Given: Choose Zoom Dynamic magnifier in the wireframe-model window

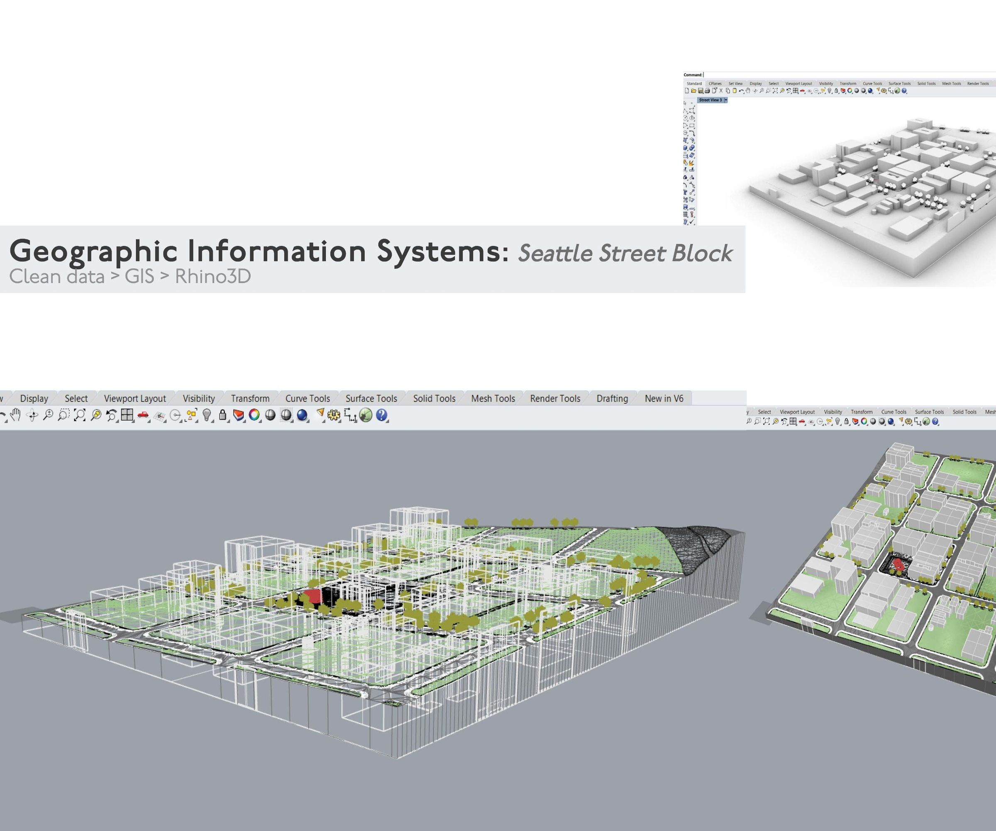Looking at the screenshot, I should pyautogui.click(x=48, y=416).
